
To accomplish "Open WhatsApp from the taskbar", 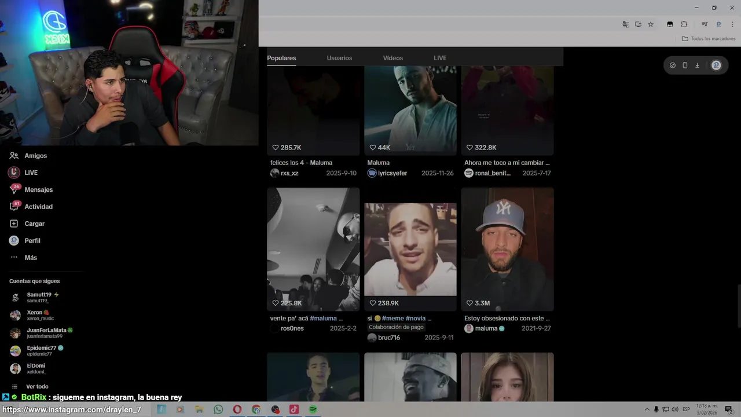I will tap(218, 409).
